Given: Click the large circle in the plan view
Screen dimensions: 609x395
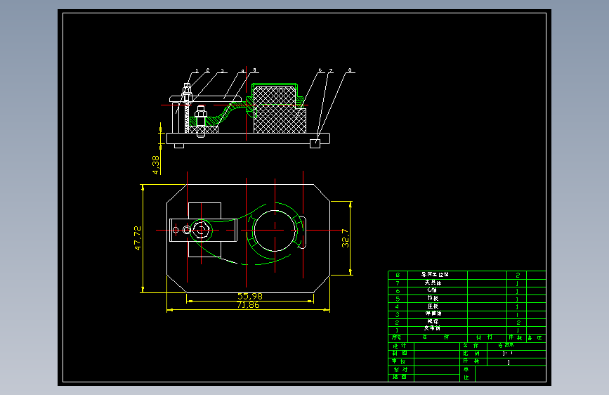Looking at the screenshot, I should (275, 231).
